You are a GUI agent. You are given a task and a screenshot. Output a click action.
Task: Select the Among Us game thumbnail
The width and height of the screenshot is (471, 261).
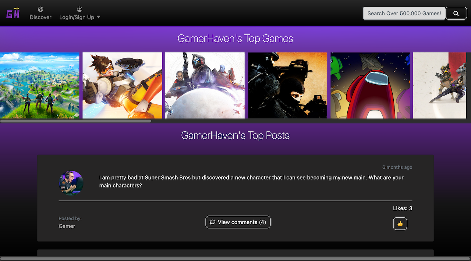370,85
